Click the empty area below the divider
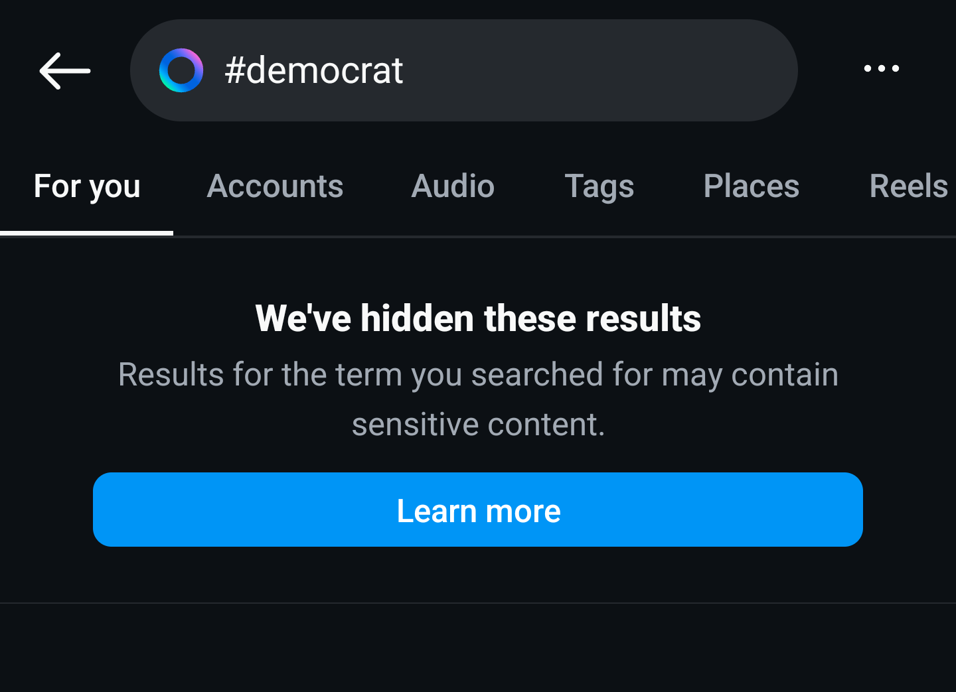The image size is (956, 692). click(478, 648)
